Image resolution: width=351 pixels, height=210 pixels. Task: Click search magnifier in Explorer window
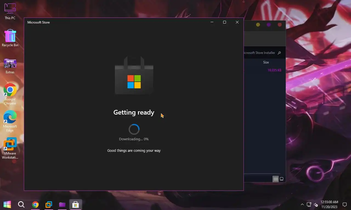click(x=279, y=53)
